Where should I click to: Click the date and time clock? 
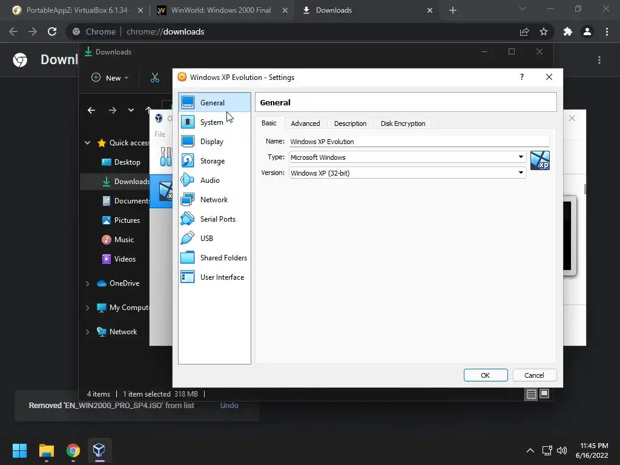point(592,450)
